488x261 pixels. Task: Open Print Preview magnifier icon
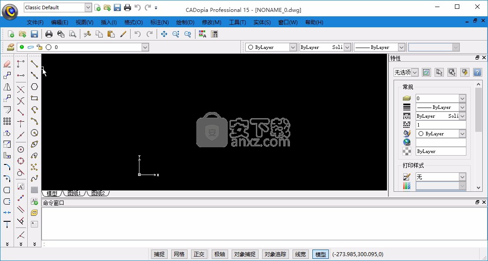[72, 34]
